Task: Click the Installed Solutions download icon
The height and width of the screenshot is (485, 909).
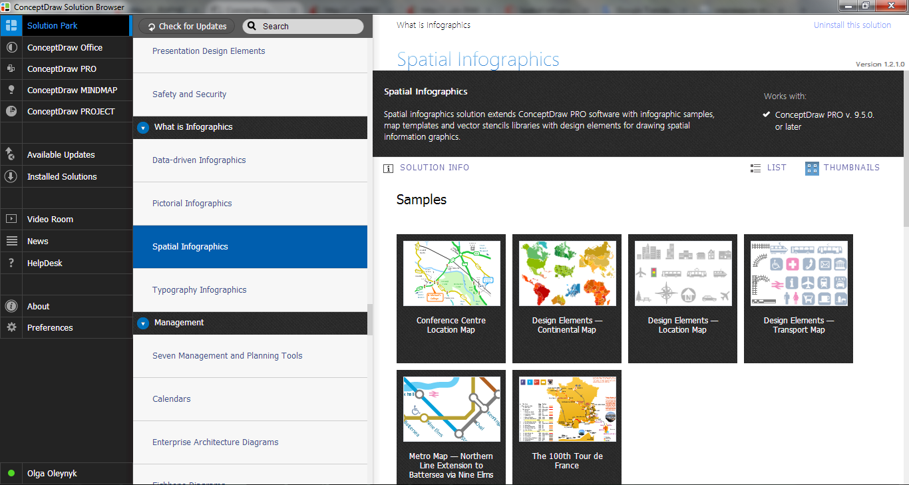Action: click(x=11, y=177)
